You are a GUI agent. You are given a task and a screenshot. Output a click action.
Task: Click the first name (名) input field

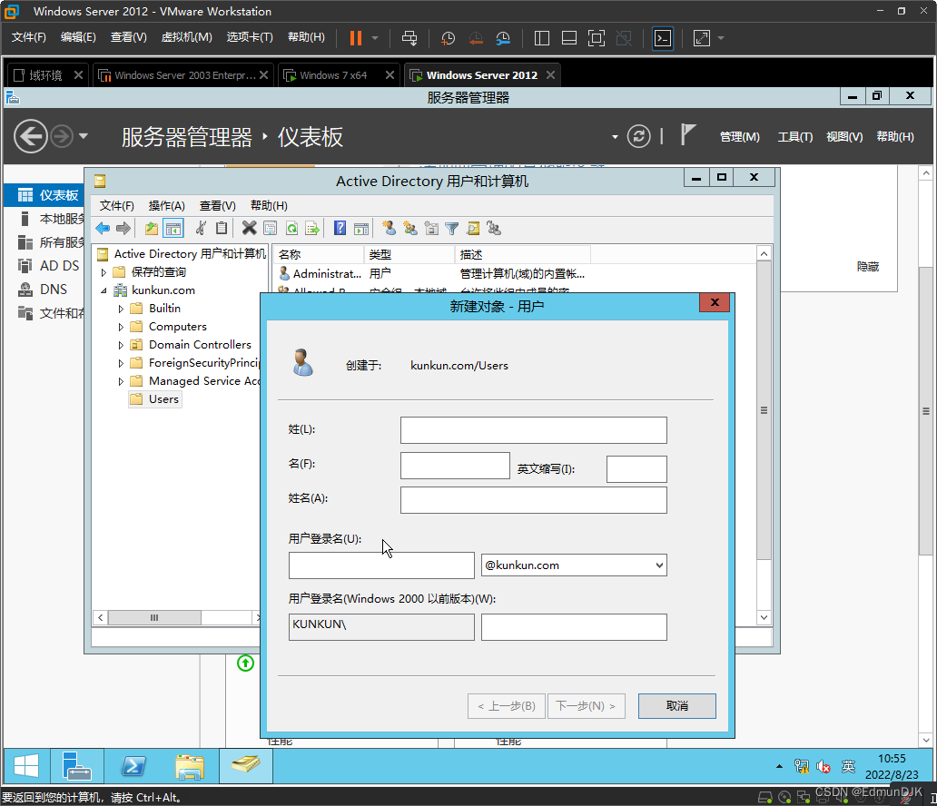(x=455, y=466)
